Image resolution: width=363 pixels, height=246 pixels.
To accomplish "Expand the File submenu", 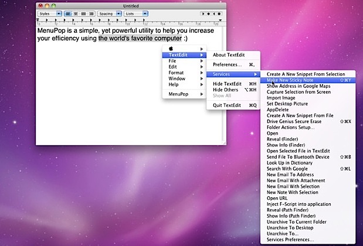I will coord(184,61).
